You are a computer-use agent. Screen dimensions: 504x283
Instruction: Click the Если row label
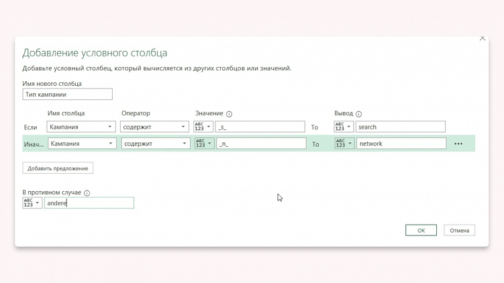click(x=31, y=127)
